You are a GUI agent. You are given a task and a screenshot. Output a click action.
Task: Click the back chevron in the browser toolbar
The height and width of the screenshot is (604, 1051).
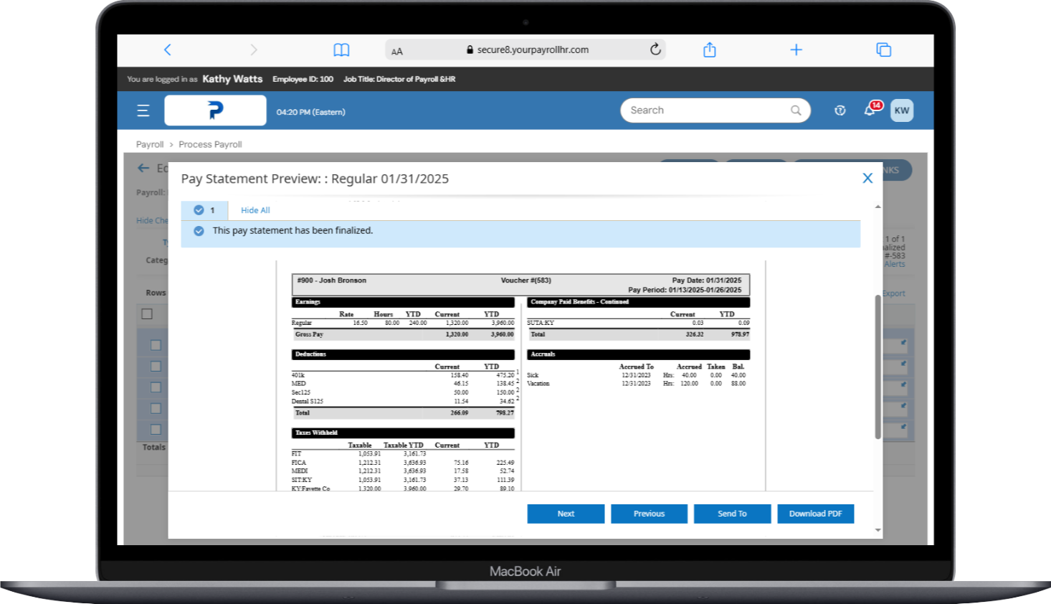[x=168, y=49]
